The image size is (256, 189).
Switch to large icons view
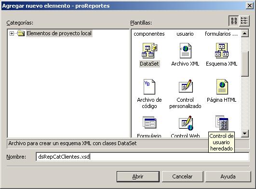tap(234, 21)
